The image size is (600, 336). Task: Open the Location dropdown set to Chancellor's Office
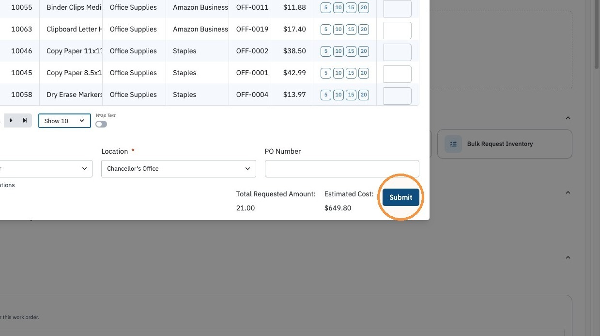[179, 169]
